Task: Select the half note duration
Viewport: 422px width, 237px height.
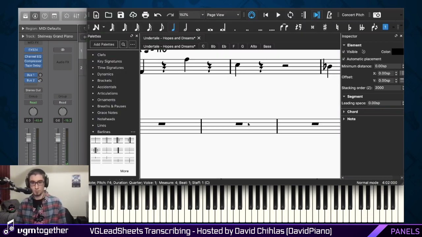Action: point(185,27)
